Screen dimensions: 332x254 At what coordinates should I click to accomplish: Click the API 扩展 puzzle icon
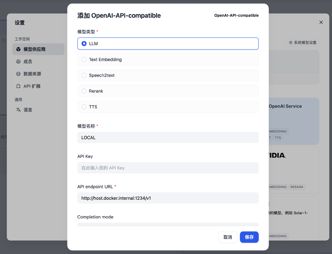(18, 86)
